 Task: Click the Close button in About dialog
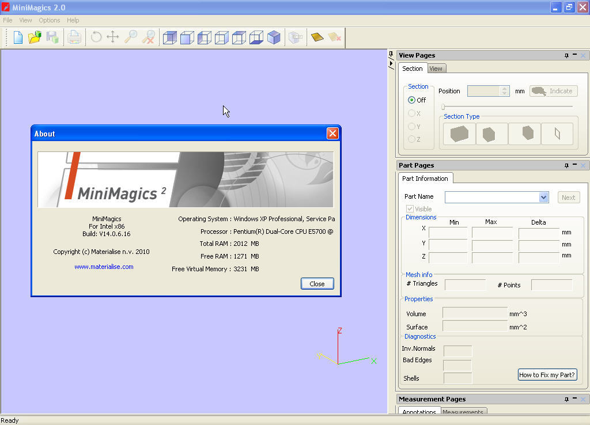pyautogui.click(x=317, y=284)
